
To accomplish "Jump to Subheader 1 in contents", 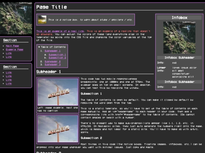I will pyautogui.click(x=52, y=51).
